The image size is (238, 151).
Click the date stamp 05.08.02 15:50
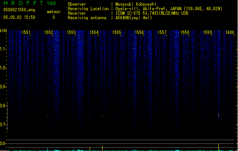click(19, 17)
